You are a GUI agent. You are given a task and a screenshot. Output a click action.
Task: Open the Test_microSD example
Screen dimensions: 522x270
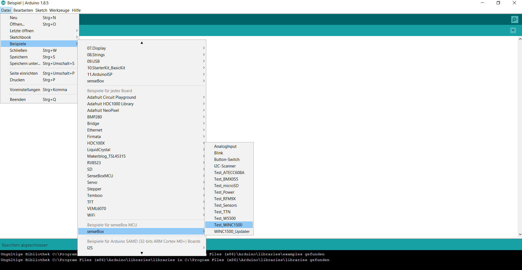[x=229, y=186]
